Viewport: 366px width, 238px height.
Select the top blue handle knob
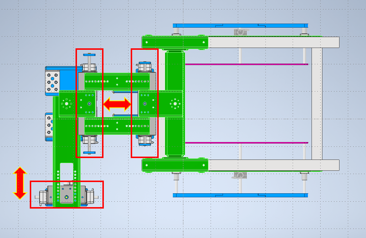coord(89,55)
